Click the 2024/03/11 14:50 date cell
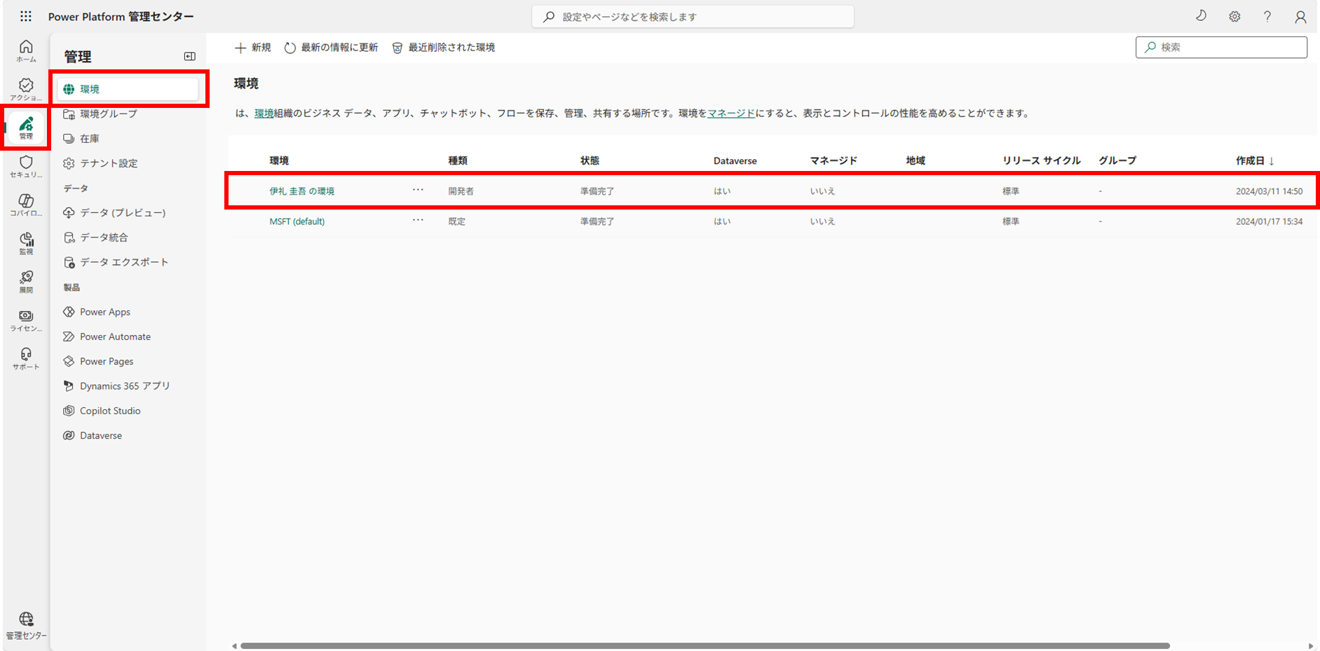The width and height of the screenshot is (1320, 651). [x=1269, y=191]
